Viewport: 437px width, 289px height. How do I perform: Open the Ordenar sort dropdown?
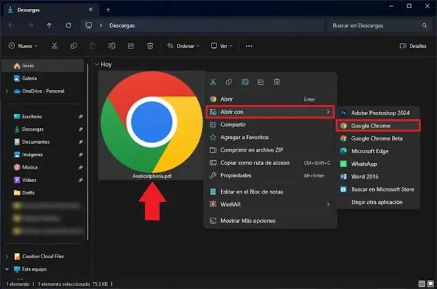coord(183,46)
